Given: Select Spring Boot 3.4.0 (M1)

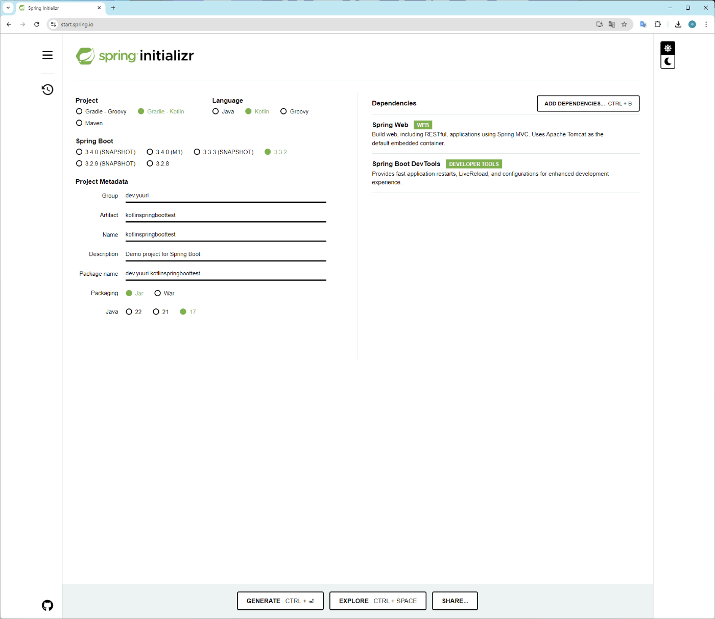Looking at the screenshot, I should pos(164,152).
